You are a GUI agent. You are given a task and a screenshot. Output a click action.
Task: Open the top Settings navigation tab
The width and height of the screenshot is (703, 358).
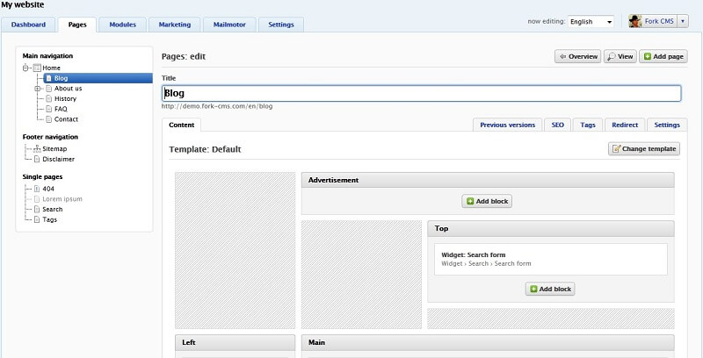tap(280, 25)
